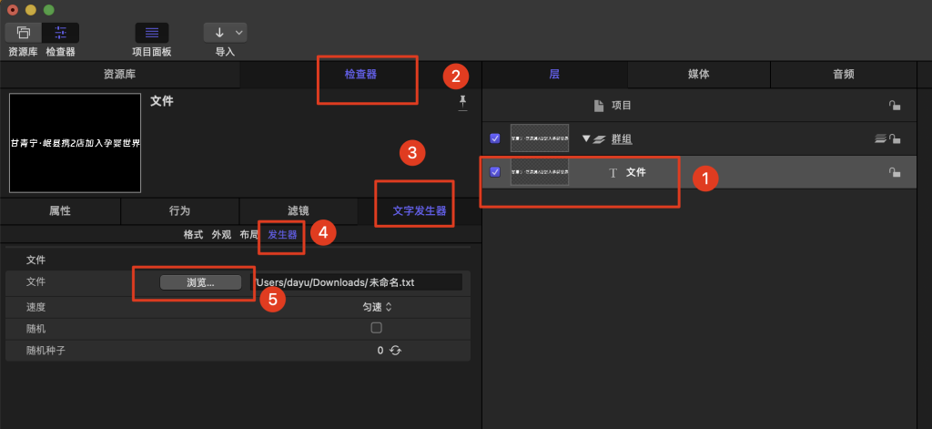Click the pin icon in inspector preview
Screen dimensions: 932x429
tap(462, 103)
